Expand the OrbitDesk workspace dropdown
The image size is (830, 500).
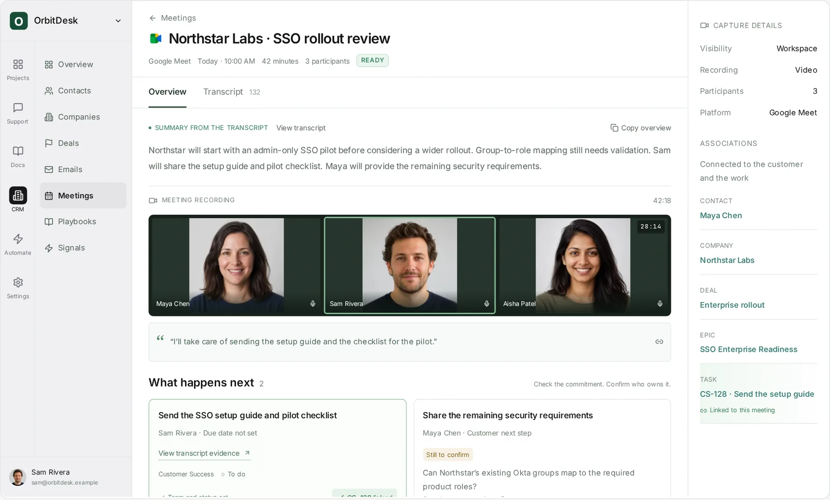click(118, 21)
